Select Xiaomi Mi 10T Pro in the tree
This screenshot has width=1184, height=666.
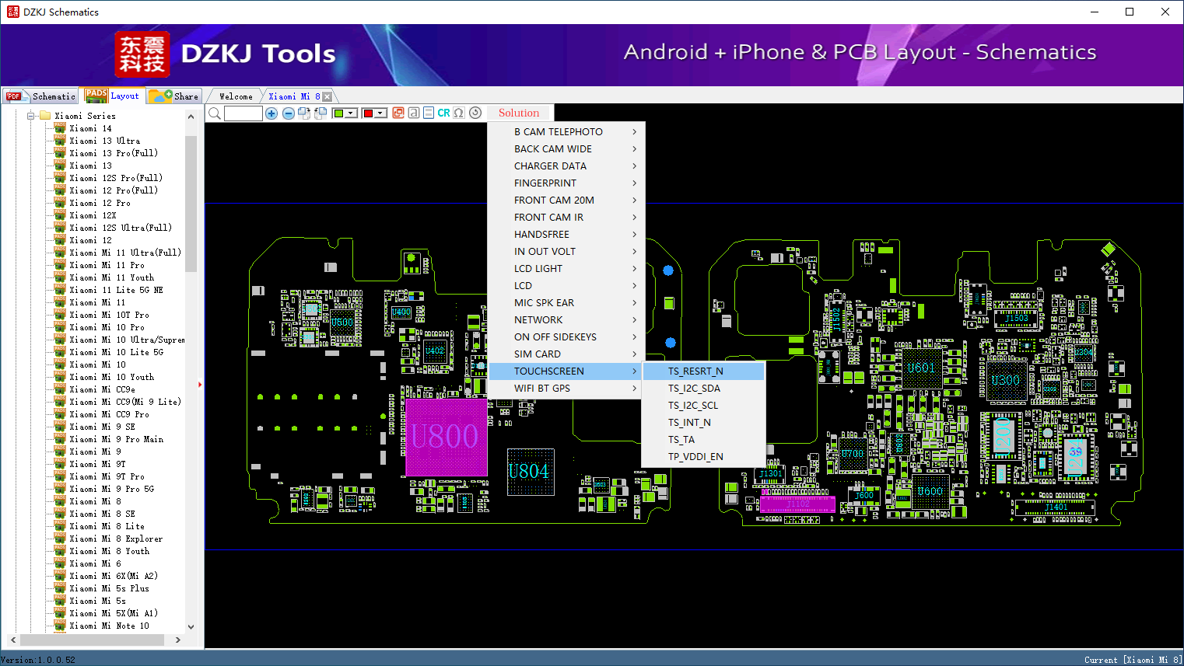click(x=109, y=315)
